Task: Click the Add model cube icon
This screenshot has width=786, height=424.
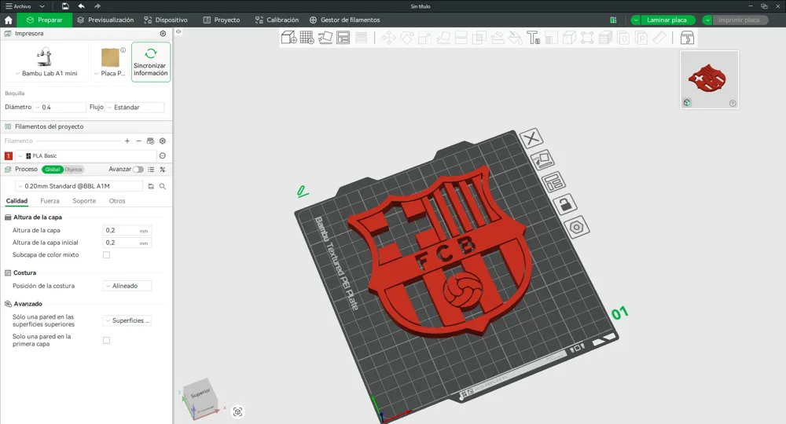Action: point(288,38)
